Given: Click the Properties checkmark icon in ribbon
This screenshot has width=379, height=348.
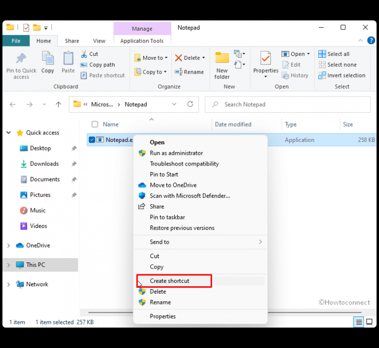Looking at the screenshot, I should tap(265, 58).
